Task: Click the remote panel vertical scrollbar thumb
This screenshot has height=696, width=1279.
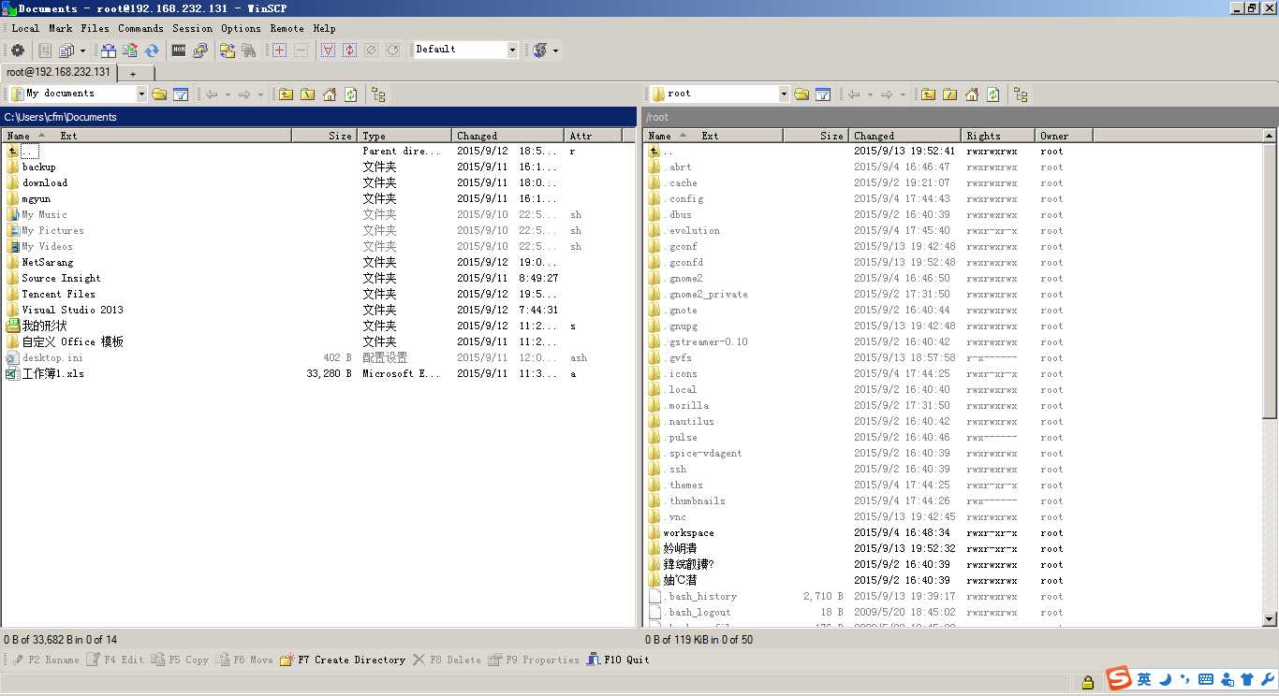Action: coord(1270,281)
